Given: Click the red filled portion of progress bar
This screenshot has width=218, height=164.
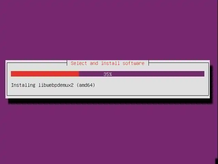Looking at the screenshot, I should click(x=45, y=74).
